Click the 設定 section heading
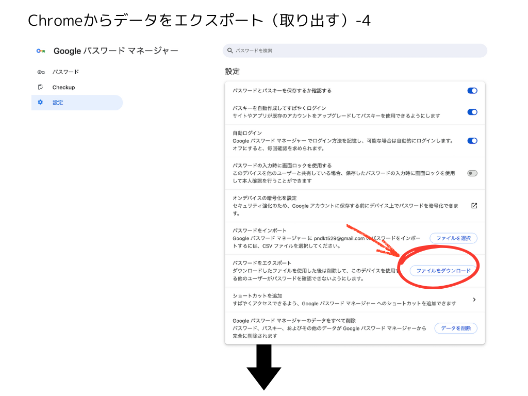The image size is (528, 396). point(233,71)
